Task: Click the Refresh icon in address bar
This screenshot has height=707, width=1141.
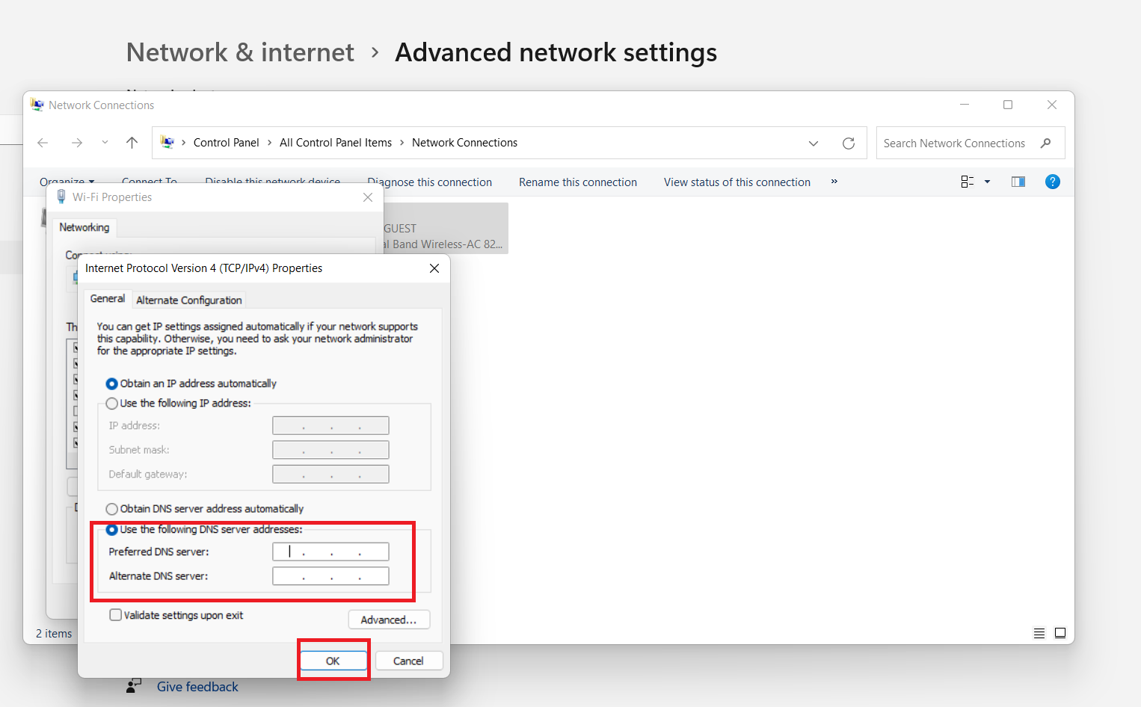Action: [849, 143]
